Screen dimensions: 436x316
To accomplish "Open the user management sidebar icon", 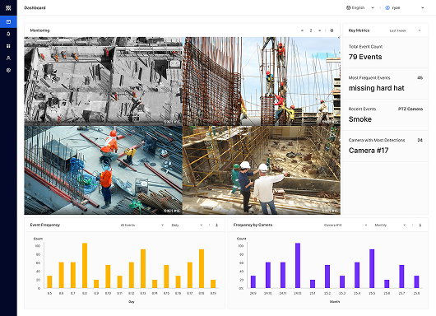I will [8, 58].
